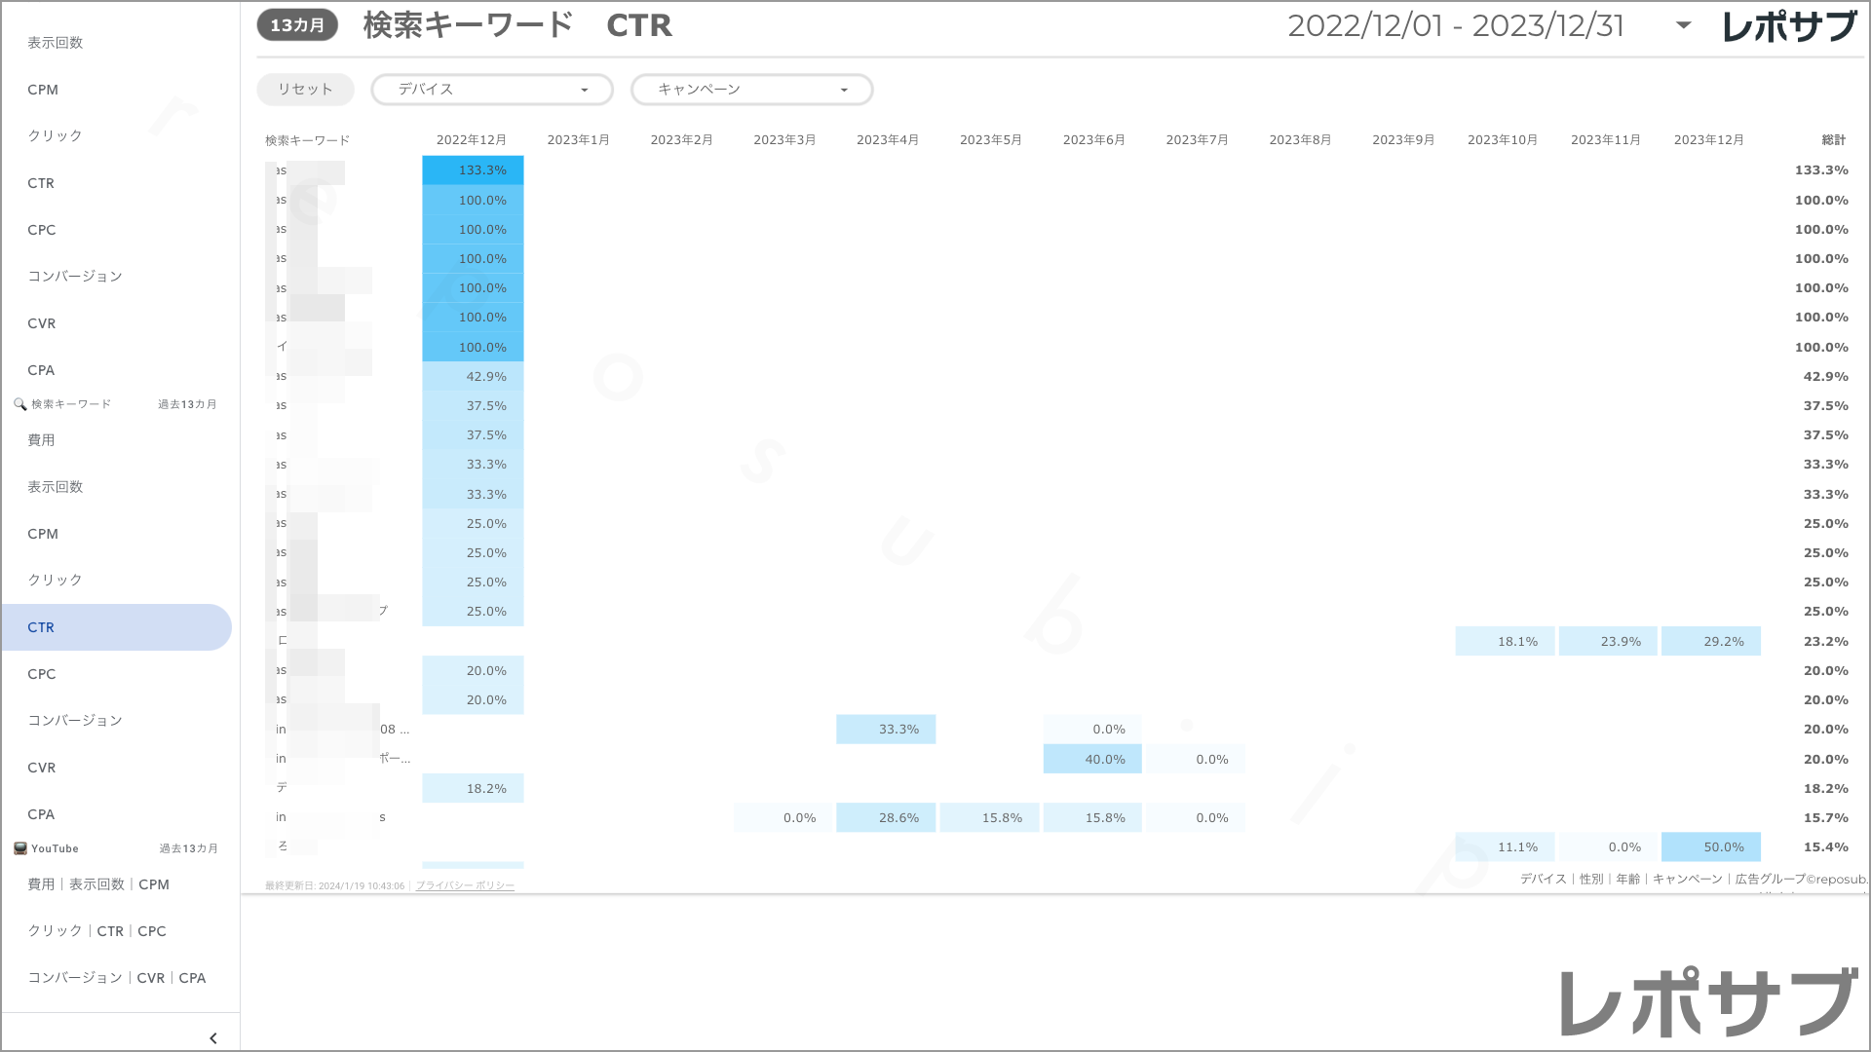
Task: Select CPC in the 検索キーワード sidebar section
Action: 42,673
